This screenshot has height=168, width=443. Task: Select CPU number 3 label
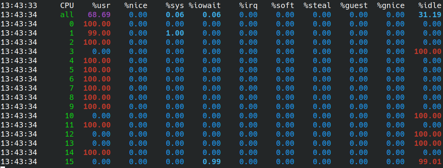(72, 51)
